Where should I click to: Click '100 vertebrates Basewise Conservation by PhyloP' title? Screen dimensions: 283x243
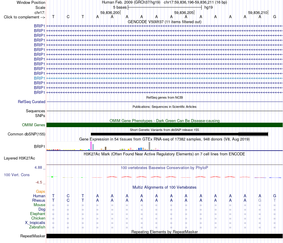164,168
